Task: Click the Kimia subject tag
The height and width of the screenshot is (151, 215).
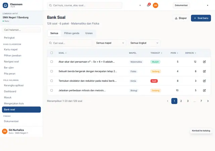Action: (133, 81)
